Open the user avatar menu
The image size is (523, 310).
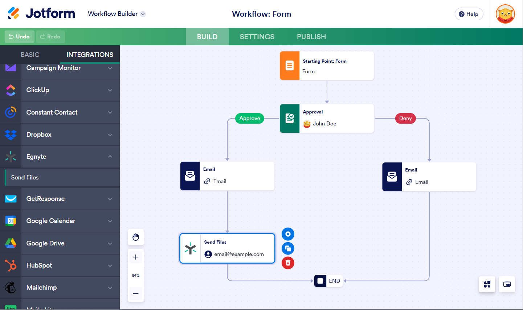pyautogui.click(x=505, y=14)
